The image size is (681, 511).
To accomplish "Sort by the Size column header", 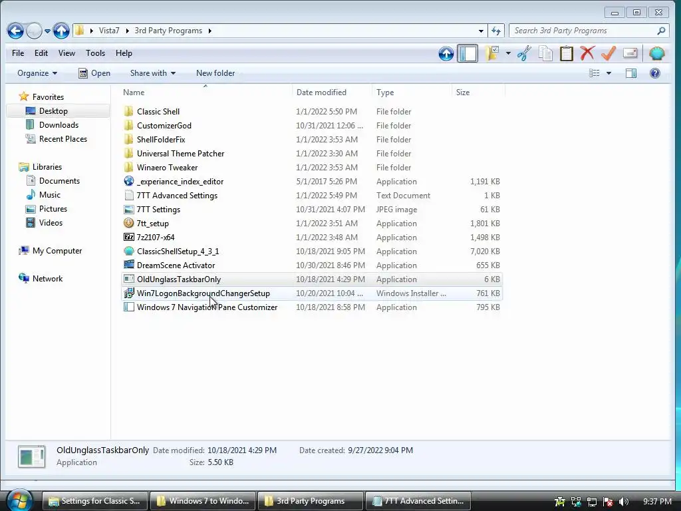I will click(x=478, y=92).
